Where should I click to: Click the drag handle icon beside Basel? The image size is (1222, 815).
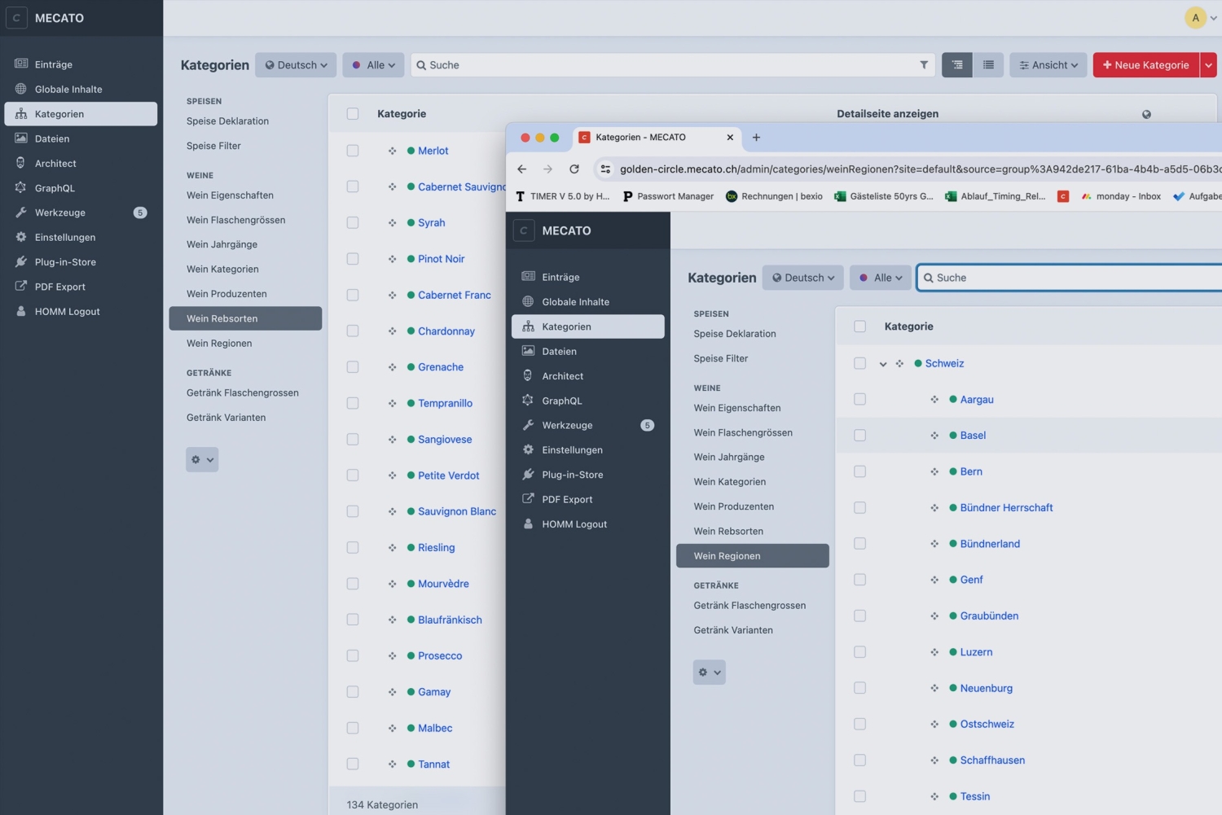(x=934, y=436)
